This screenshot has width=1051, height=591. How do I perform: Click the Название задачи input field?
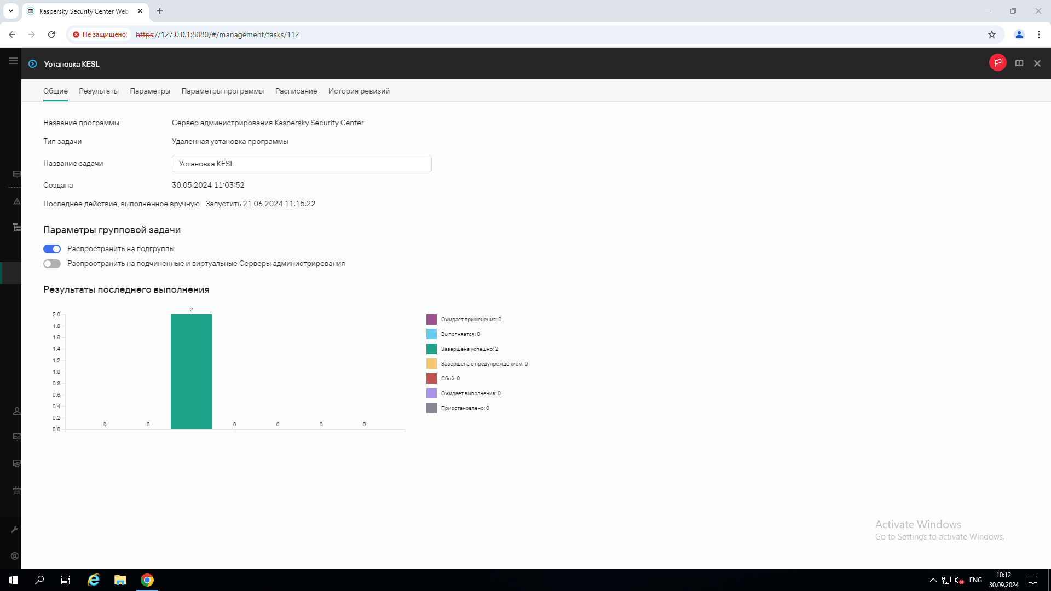point(302,164)
